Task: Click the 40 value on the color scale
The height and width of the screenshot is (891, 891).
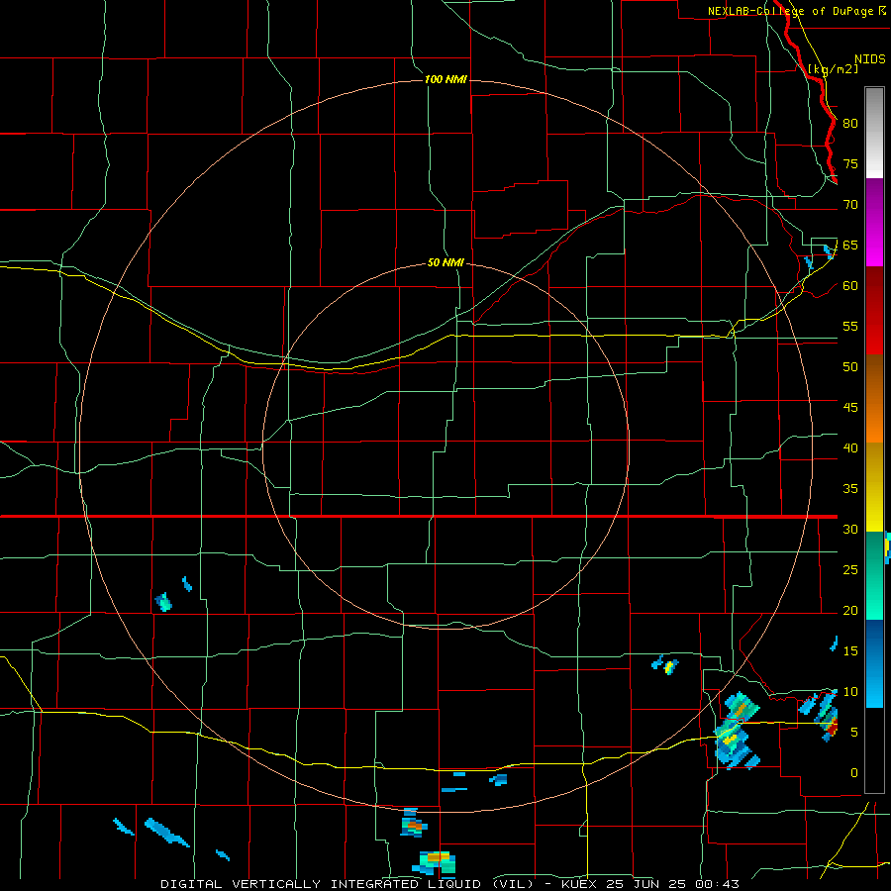Action: point(850,447)
